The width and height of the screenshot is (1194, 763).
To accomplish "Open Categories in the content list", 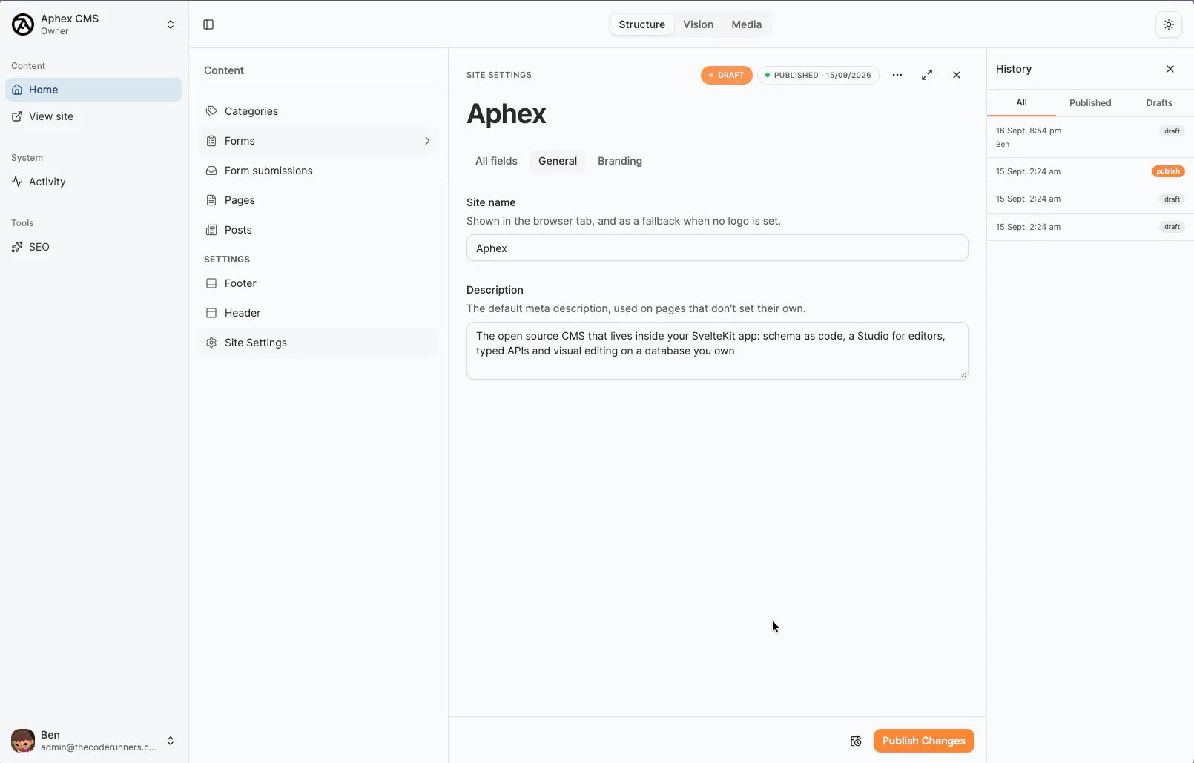I will pyautogui.click(x=318, y=111).
